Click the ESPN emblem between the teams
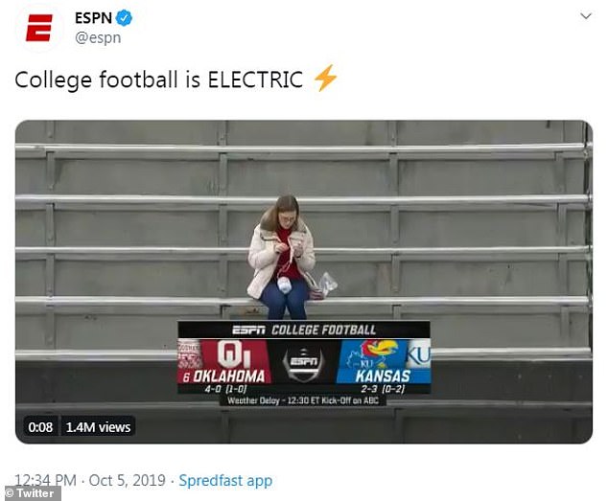This screenshot has width=608, height=501. 303,364
